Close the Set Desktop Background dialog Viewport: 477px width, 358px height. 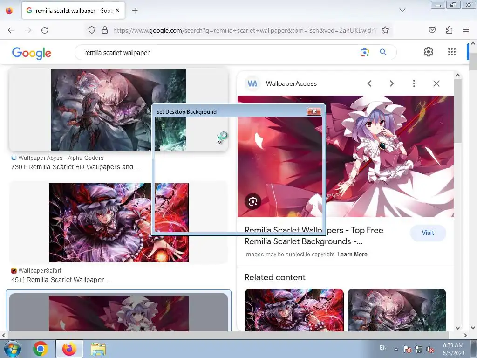click(314, 112)
